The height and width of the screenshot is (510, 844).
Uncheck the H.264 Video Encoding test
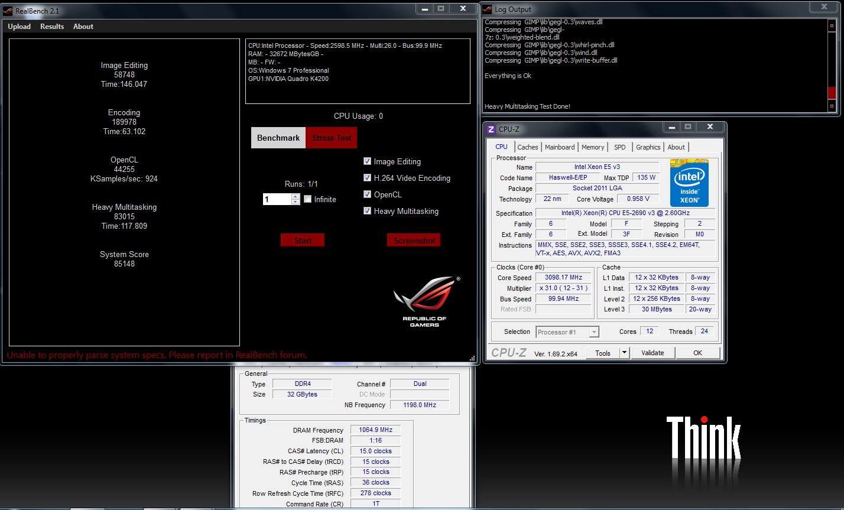[367, 178]
